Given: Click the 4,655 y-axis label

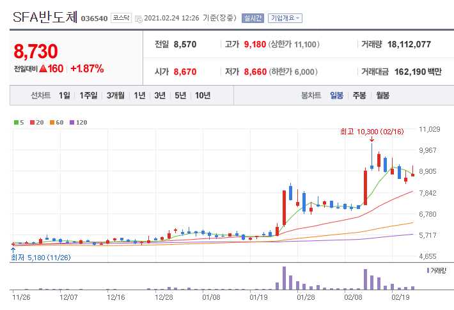Looking at the screenshot, I should click(427, 256).
